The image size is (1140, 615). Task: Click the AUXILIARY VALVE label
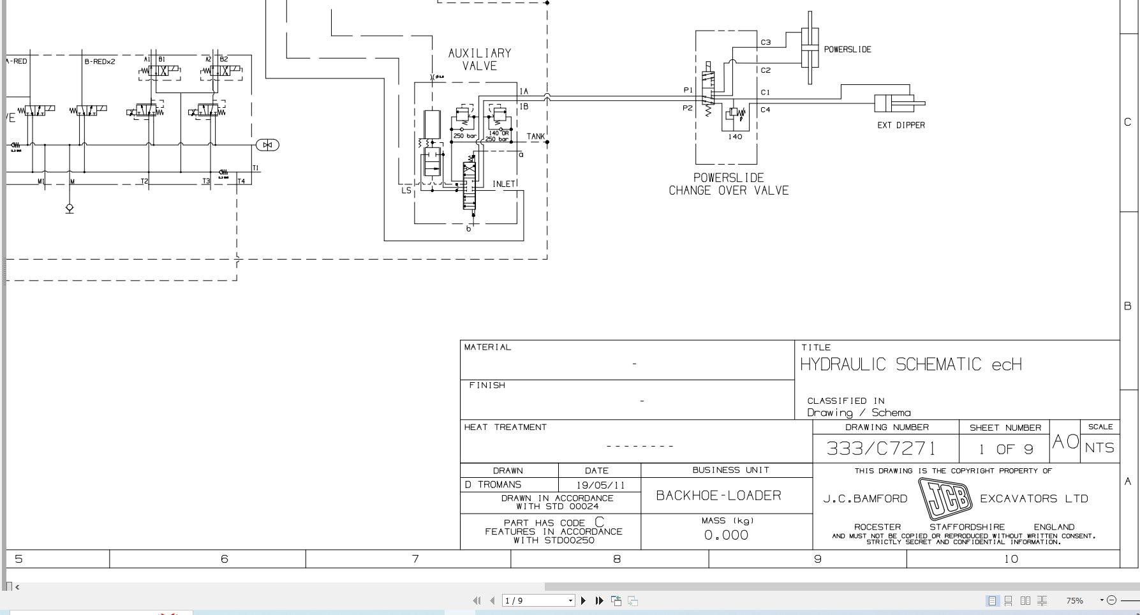(480, 59)
